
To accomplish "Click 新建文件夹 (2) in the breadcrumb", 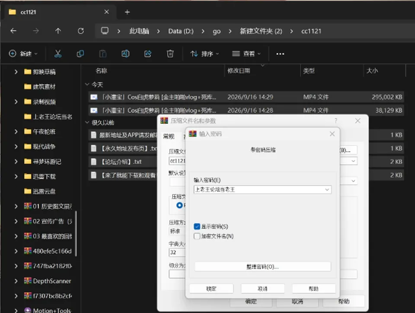I will click(x=261, y=31).
